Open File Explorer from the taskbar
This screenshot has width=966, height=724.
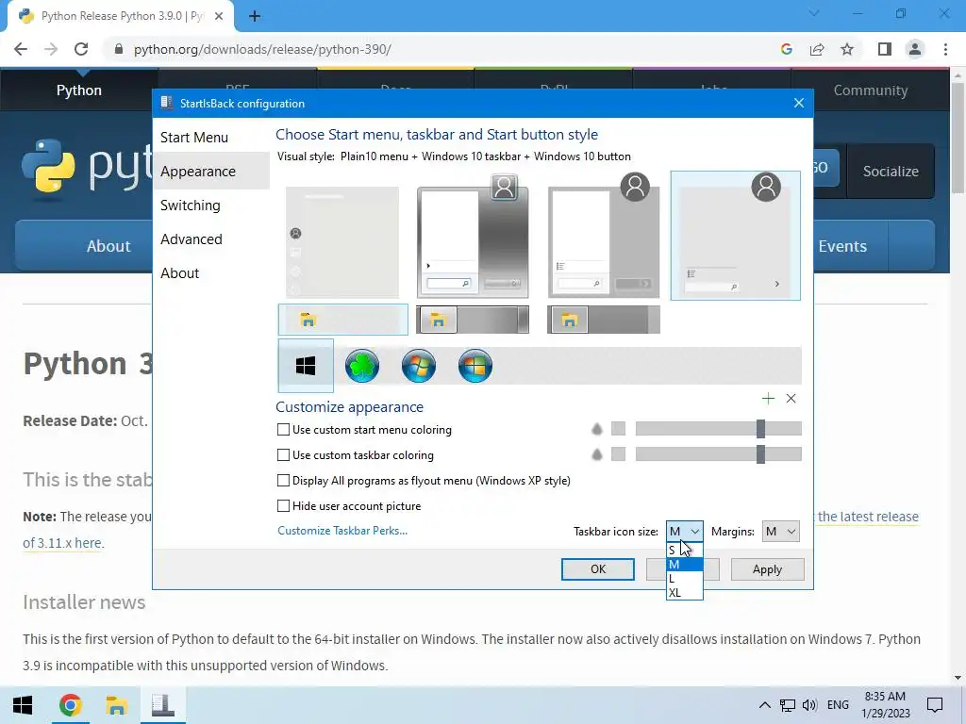(116, 705)
